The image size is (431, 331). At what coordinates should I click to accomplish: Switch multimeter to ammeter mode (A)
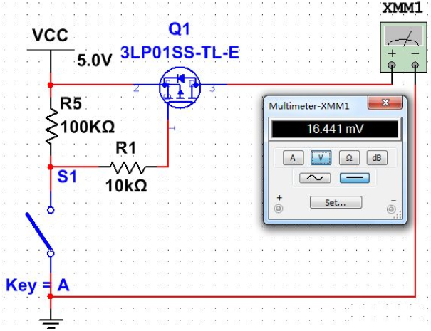pos(289,157)
